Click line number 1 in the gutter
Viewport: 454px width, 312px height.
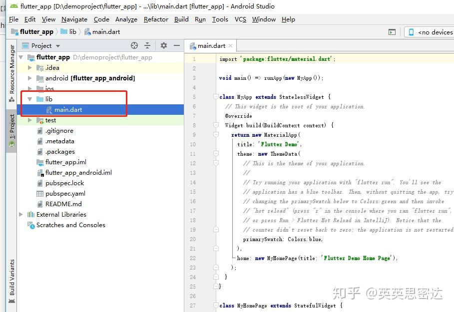pos(194,59)
